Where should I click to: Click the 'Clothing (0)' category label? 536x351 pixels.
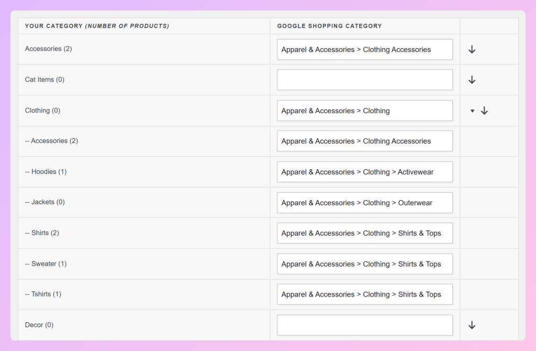[42, 111]
